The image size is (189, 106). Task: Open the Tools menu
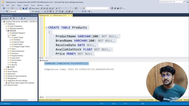click(x=33, y=5)
